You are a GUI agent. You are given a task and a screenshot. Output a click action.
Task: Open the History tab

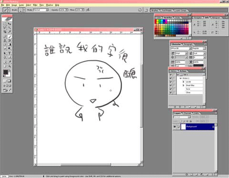(174, 71)
